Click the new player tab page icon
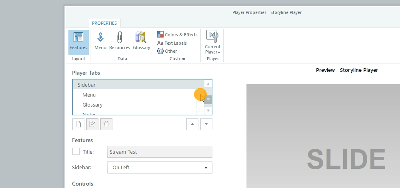 pyautogui.click(x=78, y=124)
